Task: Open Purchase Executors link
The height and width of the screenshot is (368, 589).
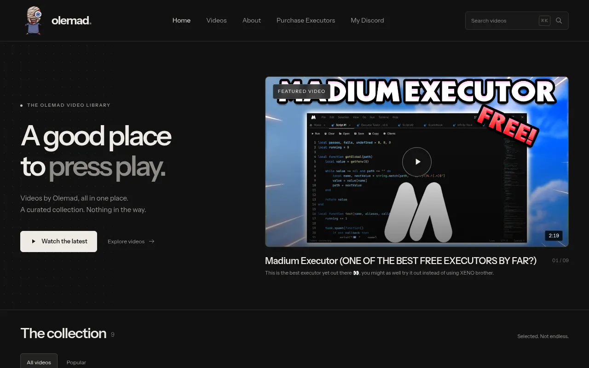Action: (306, 20)
